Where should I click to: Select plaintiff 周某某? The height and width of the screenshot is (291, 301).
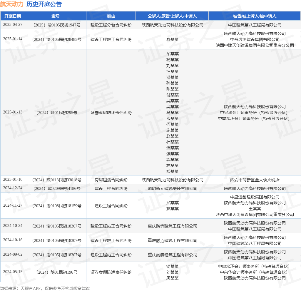[x=172, y=278]
